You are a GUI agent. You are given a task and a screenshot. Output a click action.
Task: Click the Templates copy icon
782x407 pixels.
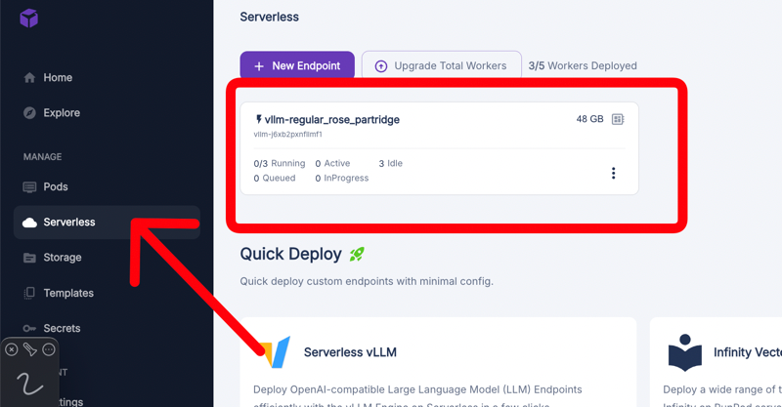pyautogui.click(x=29, y=293)
